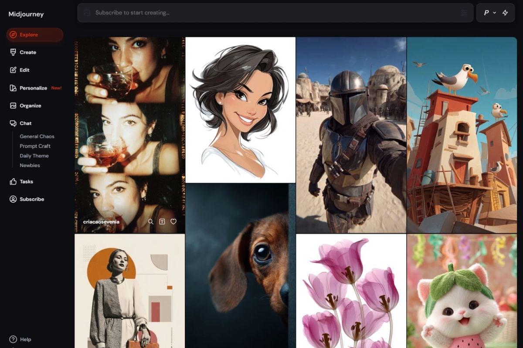Open the Tasks thumbs-up page
This screenshot has width=523, height=348.
pyautogui.click(x=26, y=181)
